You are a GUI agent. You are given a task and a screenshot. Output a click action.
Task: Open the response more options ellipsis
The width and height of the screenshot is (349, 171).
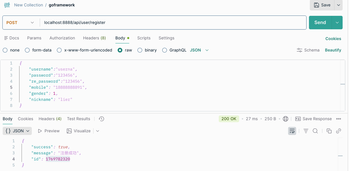click(x=339, y=119)
